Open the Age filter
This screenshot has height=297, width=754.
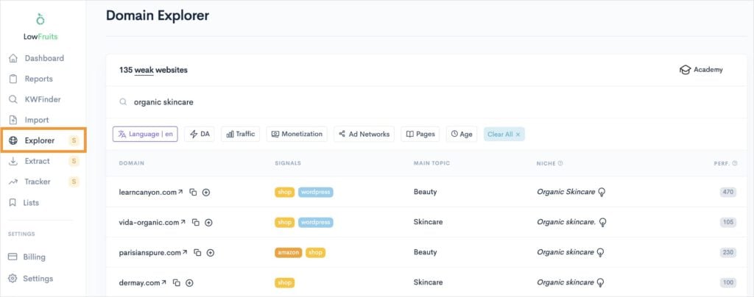point(461,135)
